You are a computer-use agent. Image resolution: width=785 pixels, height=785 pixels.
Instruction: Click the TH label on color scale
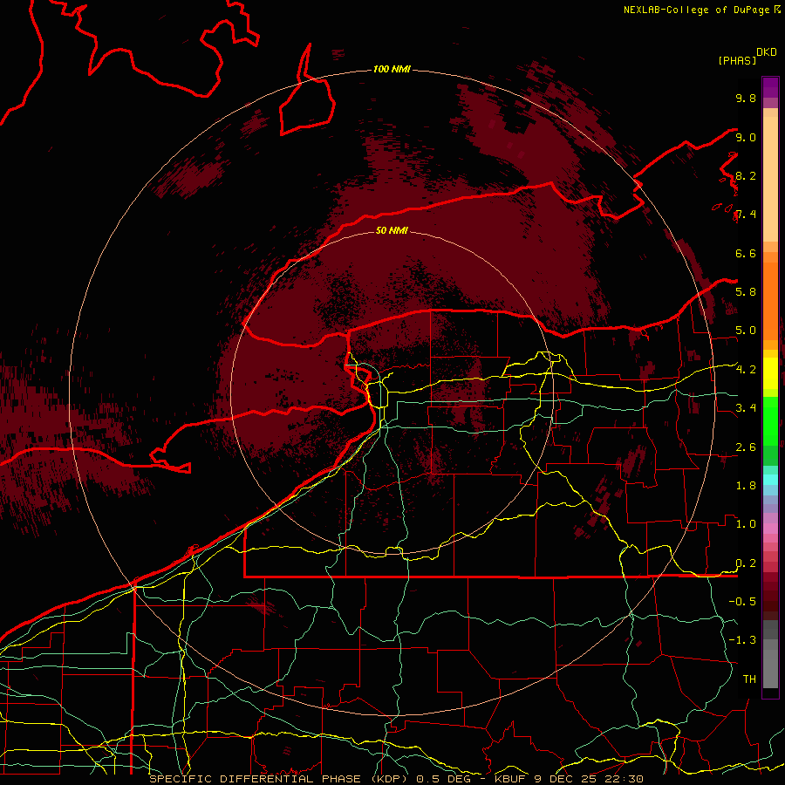[x=749, y=679]
